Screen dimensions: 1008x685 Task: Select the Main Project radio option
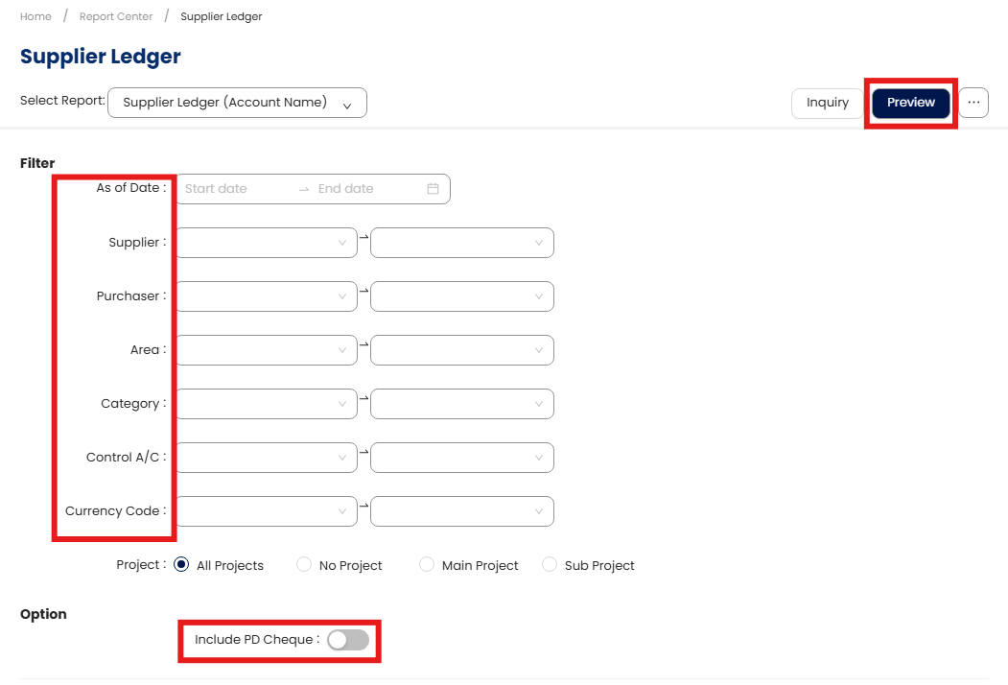[x=426, y=565]
